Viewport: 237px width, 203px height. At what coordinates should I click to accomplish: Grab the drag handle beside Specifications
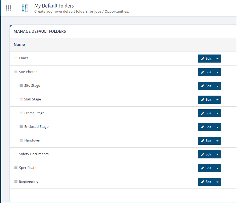coord(16,168)
